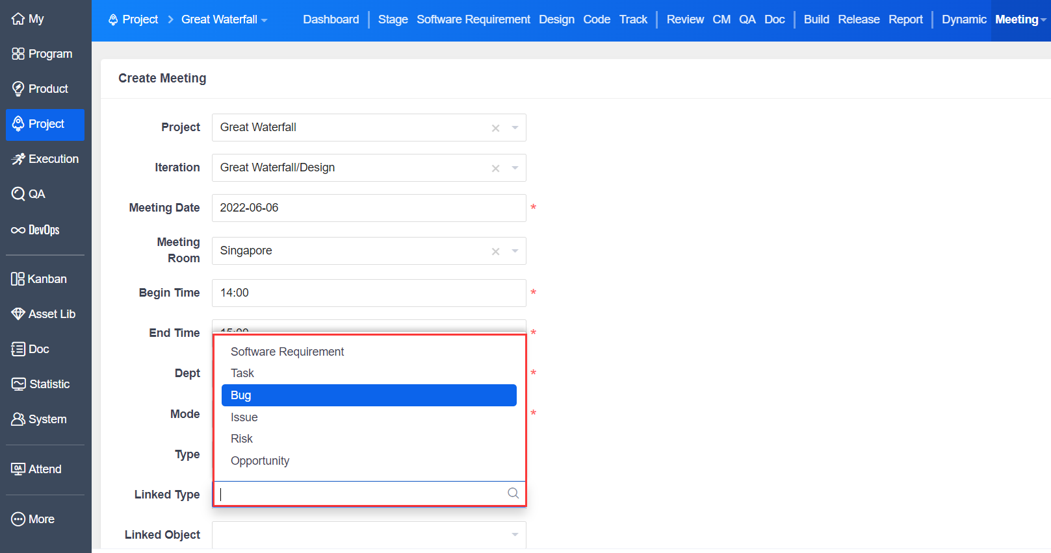Expand the Iteration dropdown arrow
1051x553 pixels.
click(x=515, y=168)
